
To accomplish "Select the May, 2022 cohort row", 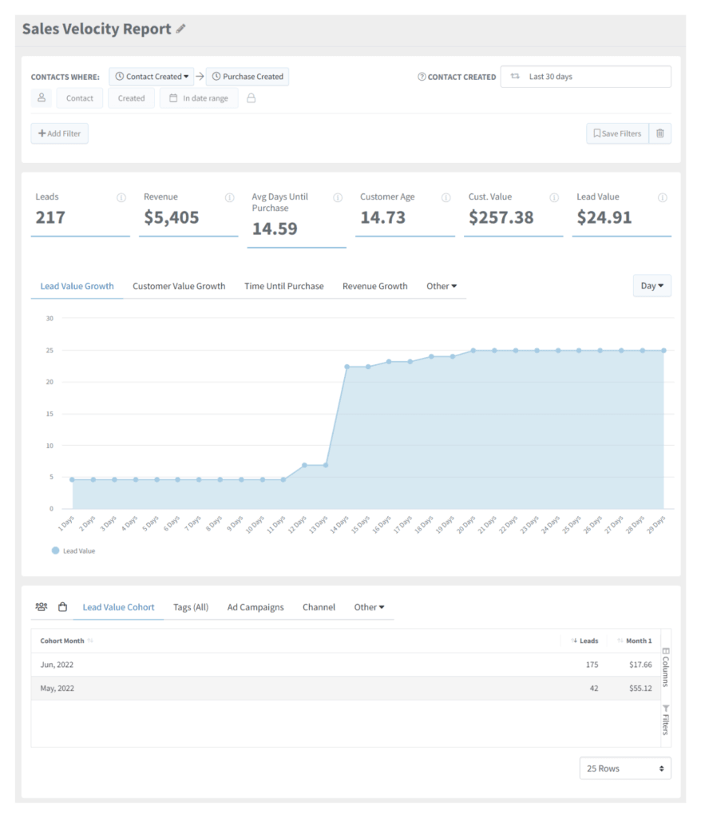I will pyautogui.click(x=345, y=688).
